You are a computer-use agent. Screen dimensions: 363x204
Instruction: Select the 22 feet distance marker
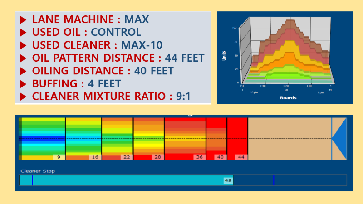(x=126, y=157)
